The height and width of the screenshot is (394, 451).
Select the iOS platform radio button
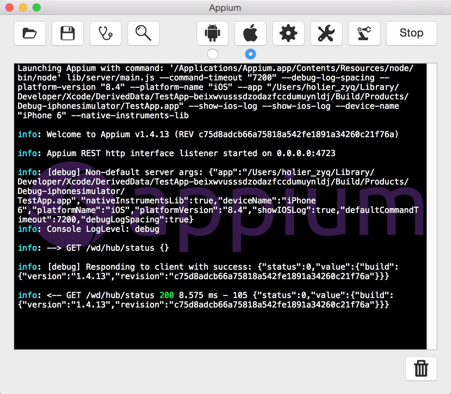[251, 54]
